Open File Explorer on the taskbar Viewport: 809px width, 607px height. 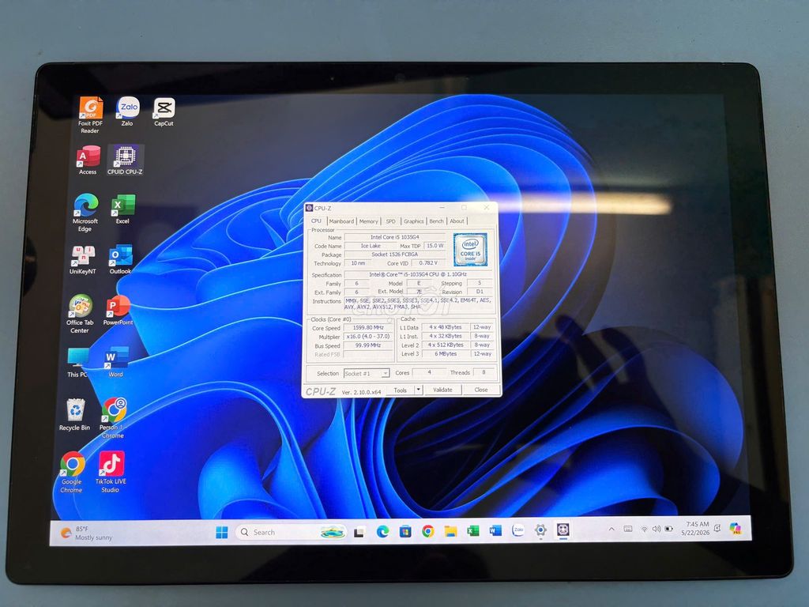pyautogui.click(x=450, y=530)
